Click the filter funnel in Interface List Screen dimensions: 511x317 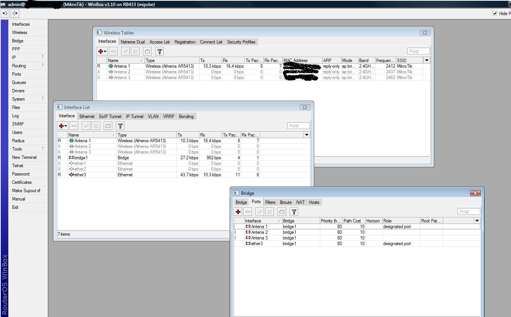coord(120,126)
